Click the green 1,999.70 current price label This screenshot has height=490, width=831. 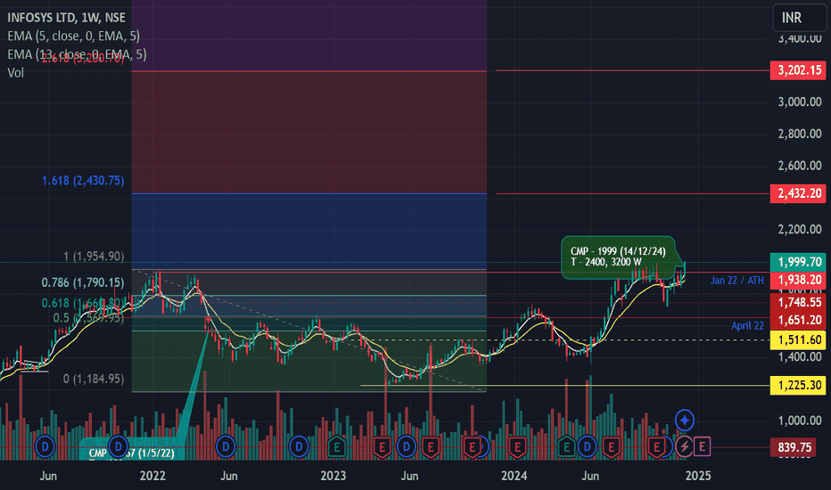798,262
